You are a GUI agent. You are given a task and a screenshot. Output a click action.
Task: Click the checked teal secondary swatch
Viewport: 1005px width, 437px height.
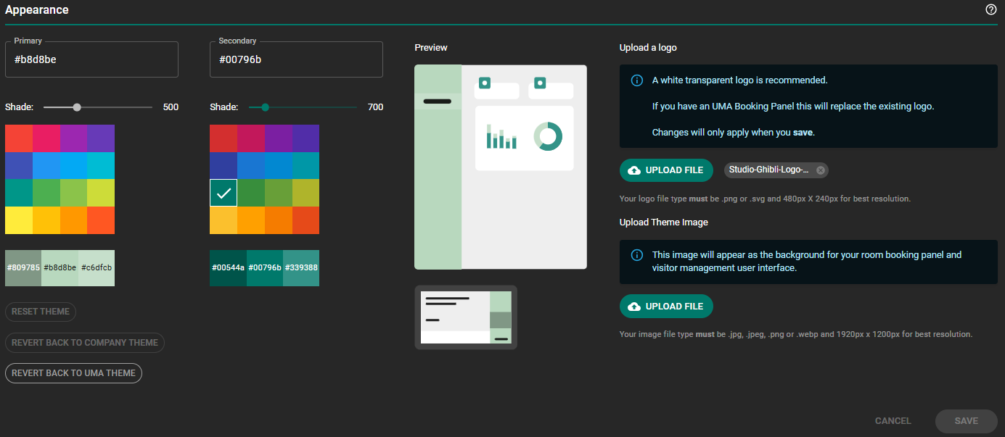click(x=223, y=193)
